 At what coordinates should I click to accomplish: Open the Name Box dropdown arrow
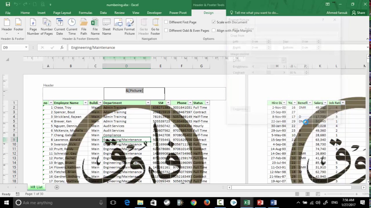tap(26, 47)
